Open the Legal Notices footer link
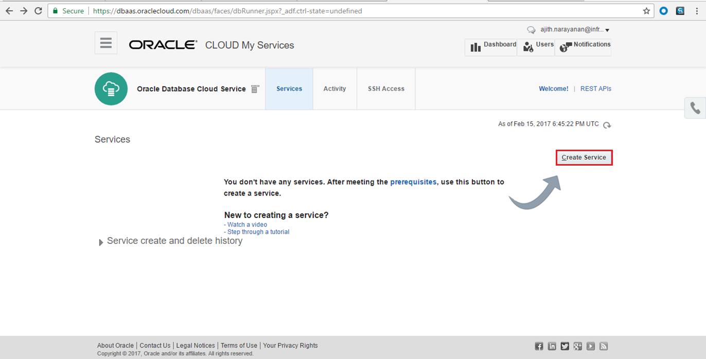Viewport: 706px width, 359px height. coord(196,346)
